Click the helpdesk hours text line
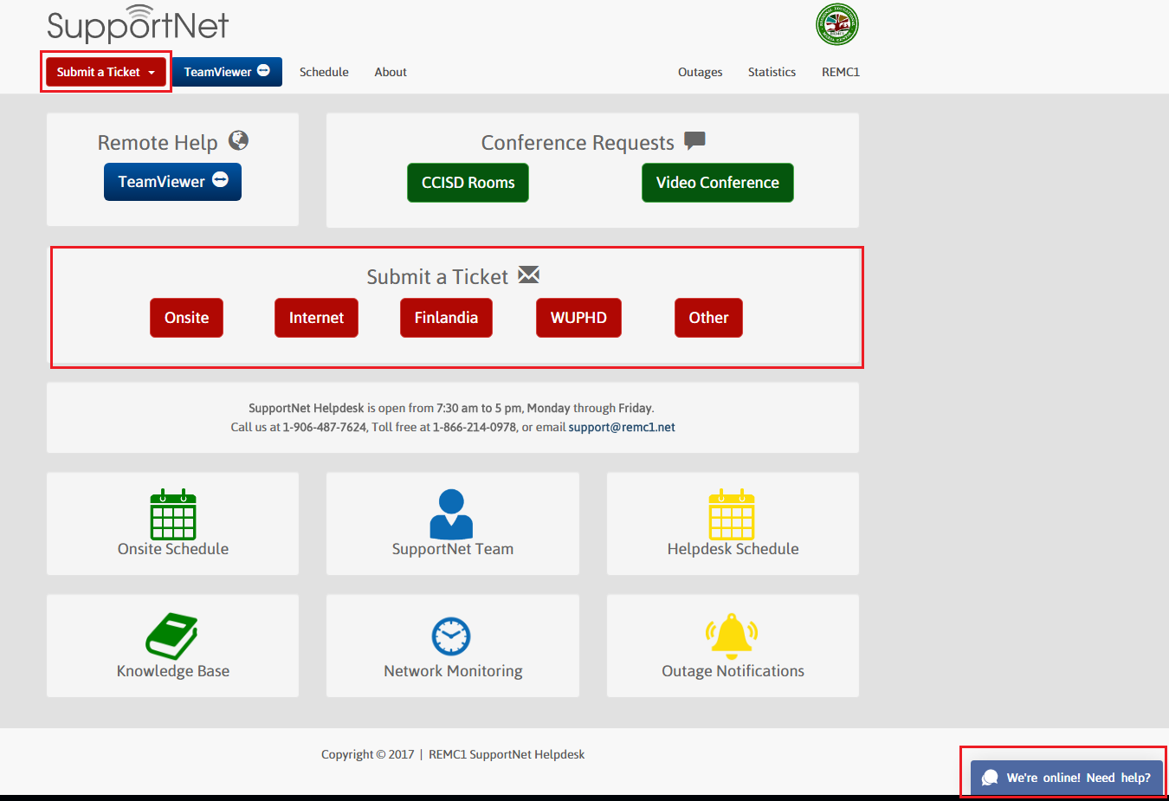This screenshot has width=1169, height=801. coord(451,408)
